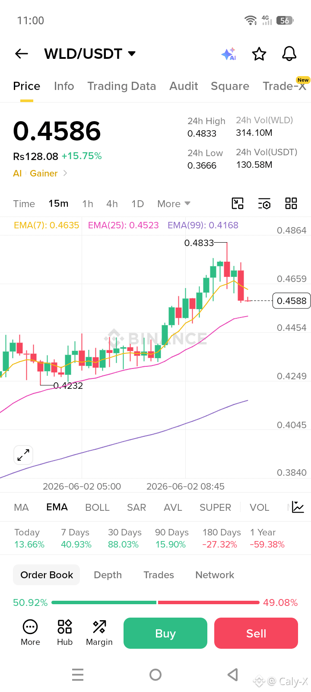
Task: Tap 24h Vol(WLD) 314.10M
Action: coord(254,133)
